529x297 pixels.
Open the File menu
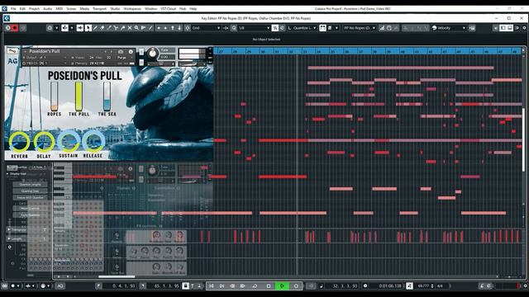point(13,9)
